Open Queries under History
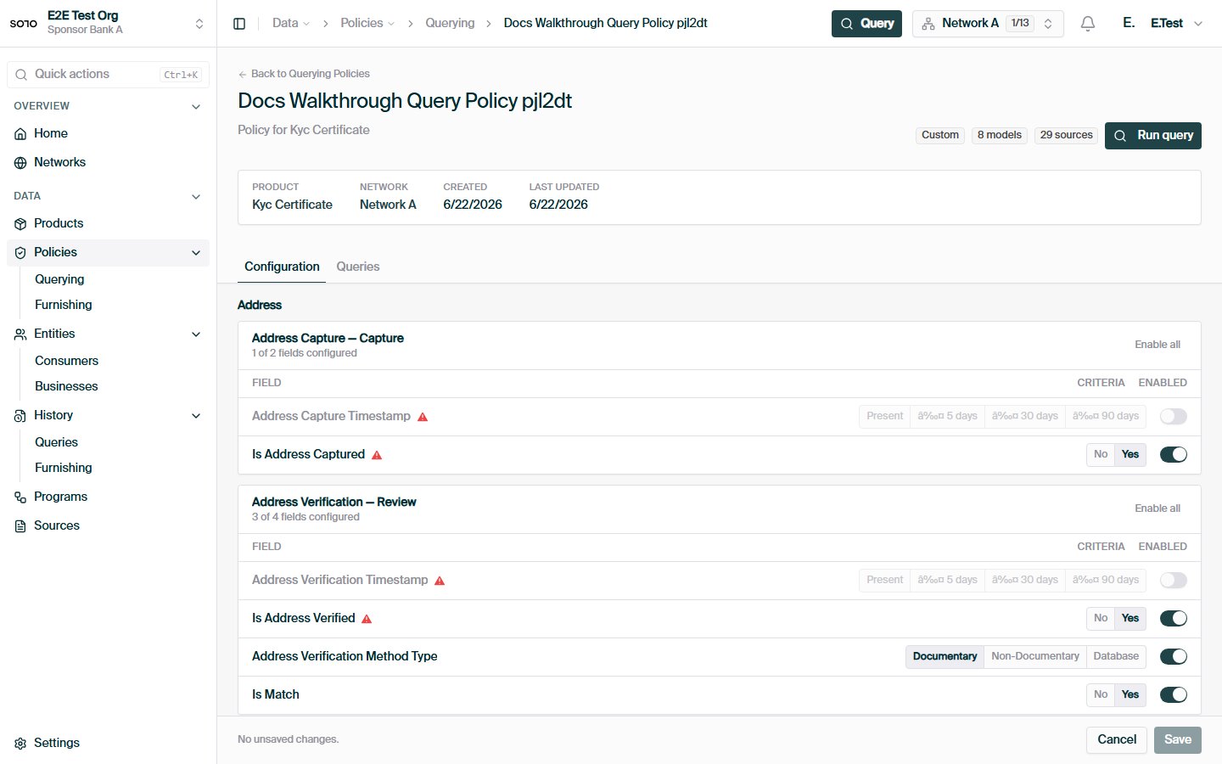The image size is (1222, 764). pos(56,442)
